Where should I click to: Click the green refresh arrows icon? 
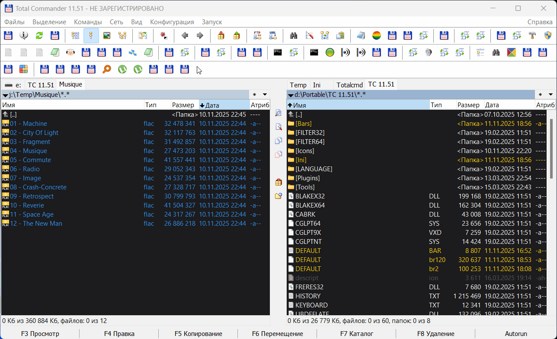pyautogui.click(x=39, y=36)
